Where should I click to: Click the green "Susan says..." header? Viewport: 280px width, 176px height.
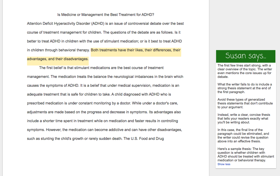coord(245,56)
